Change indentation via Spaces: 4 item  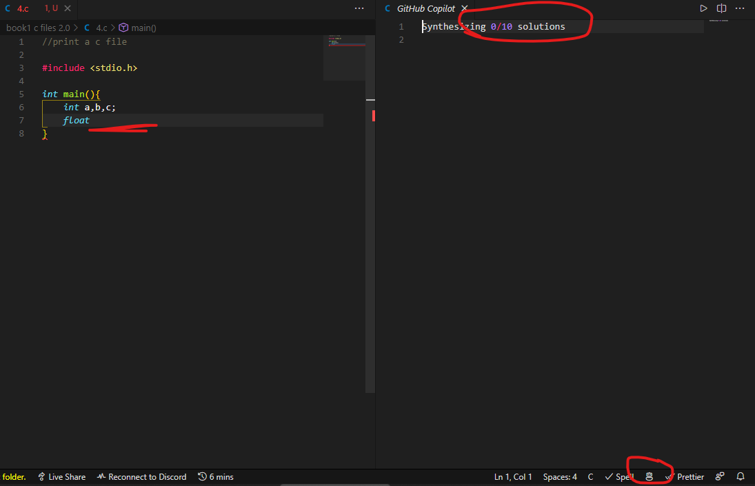tap(560, 476)
